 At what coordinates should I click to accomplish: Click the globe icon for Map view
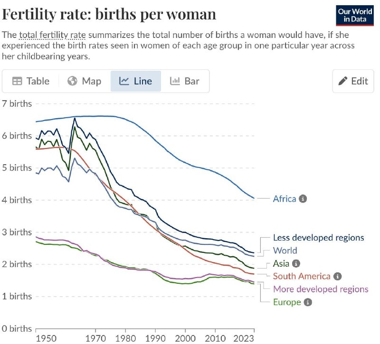pyautogui.click(x=72, y=81)
